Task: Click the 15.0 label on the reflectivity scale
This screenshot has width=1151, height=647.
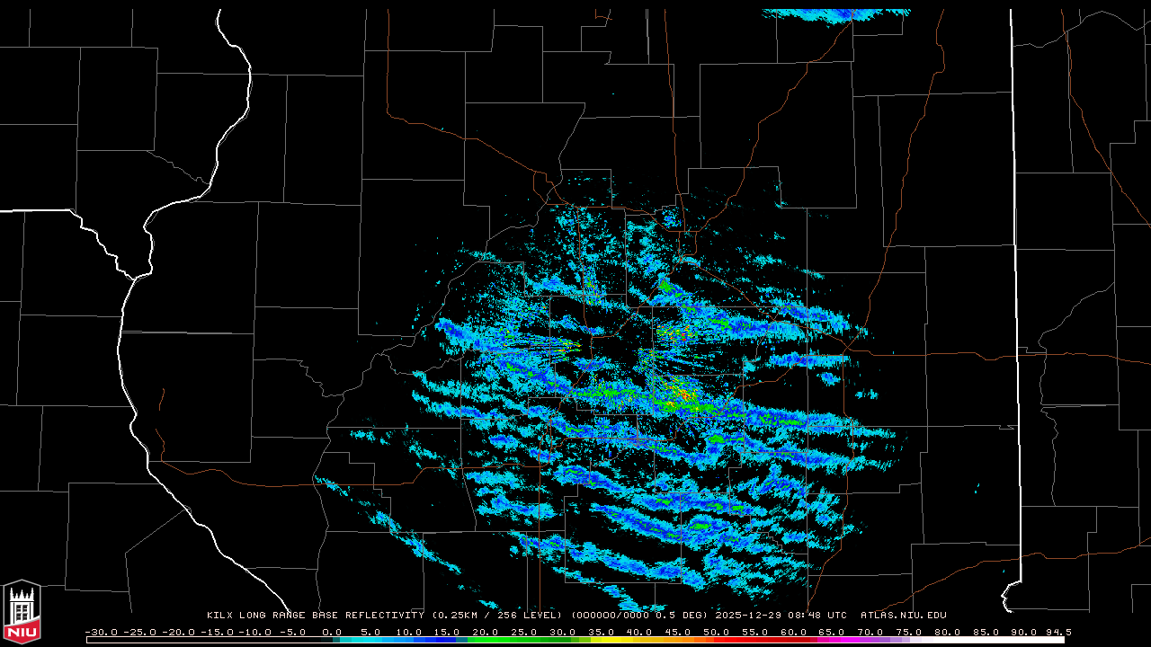Action: [x=448, y=632]
